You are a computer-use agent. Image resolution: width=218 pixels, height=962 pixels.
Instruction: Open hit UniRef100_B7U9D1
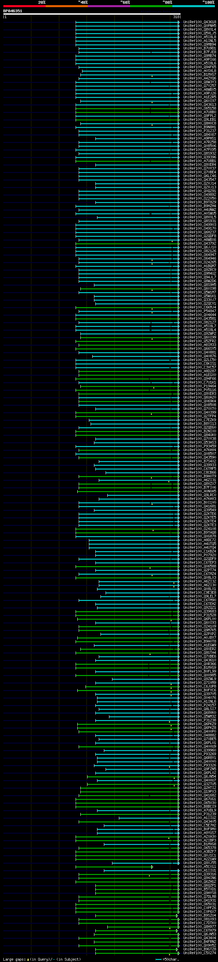[199, 48]
